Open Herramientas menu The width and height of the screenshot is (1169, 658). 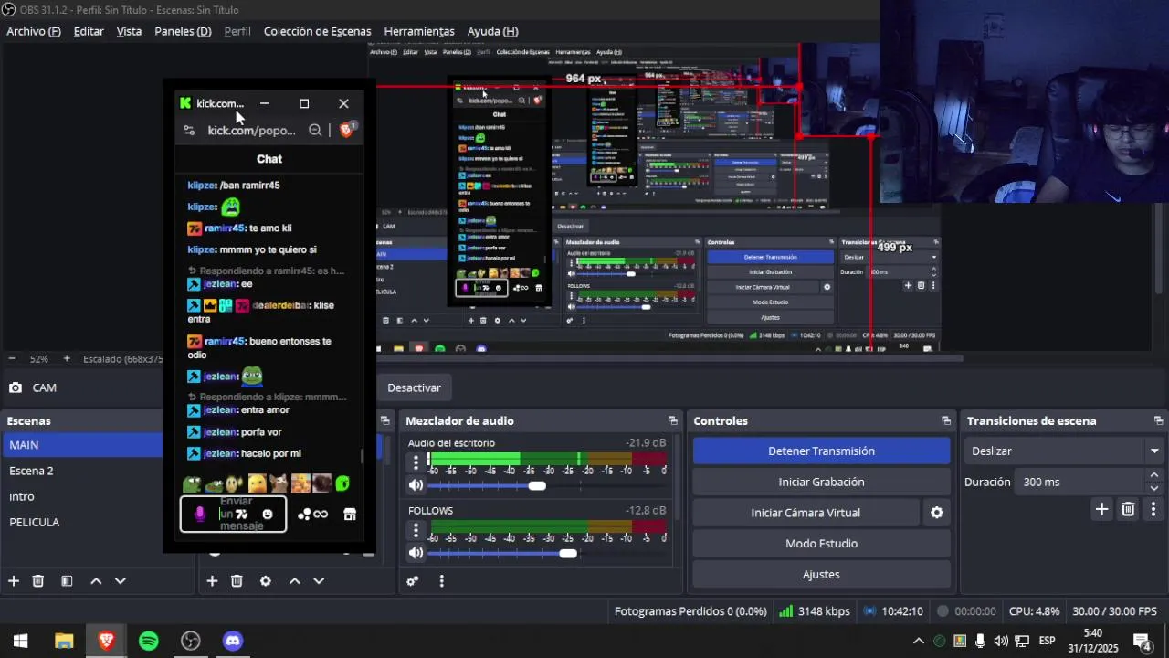click(419, 31)
